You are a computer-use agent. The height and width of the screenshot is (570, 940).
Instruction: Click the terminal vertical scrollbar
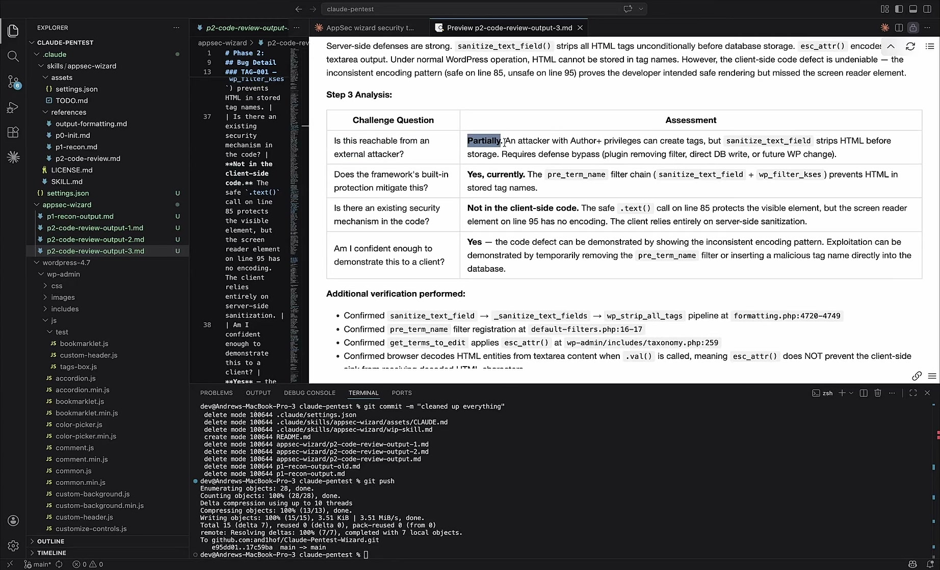pos(933,479)
